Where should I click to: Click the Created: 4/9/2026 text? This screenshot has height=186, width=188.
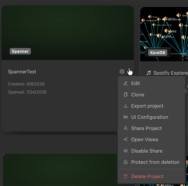tap(26, 84)
